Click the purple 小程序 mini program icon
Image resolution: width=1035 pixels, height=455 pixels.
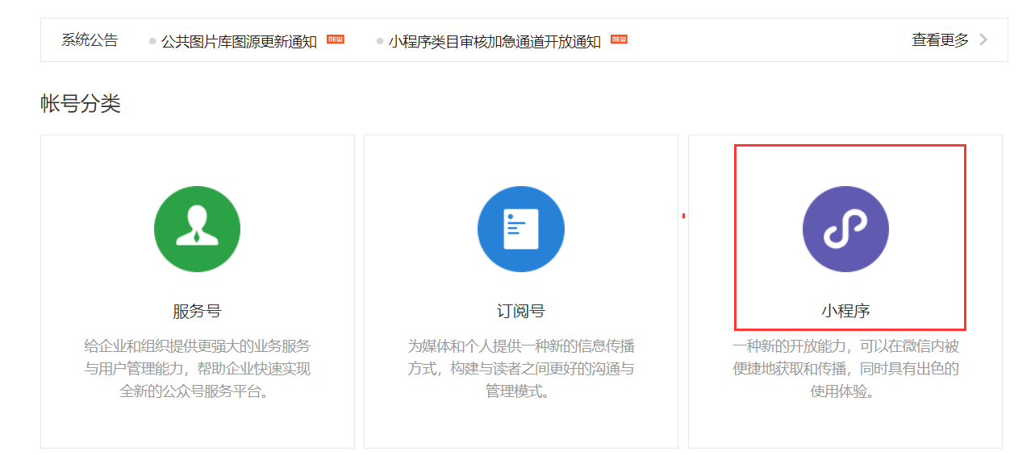click(845, 229)
